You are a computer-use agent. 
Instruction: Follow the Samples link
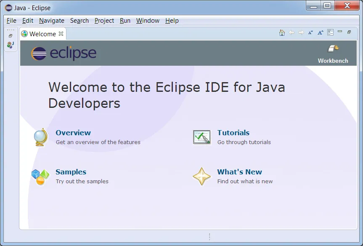71,172
